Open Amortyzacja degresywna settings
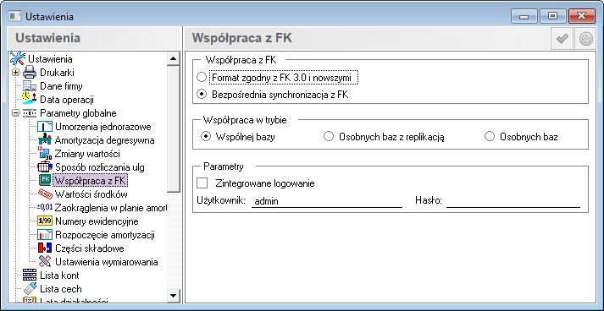The image size is (604, 311). tap(105, 140)
